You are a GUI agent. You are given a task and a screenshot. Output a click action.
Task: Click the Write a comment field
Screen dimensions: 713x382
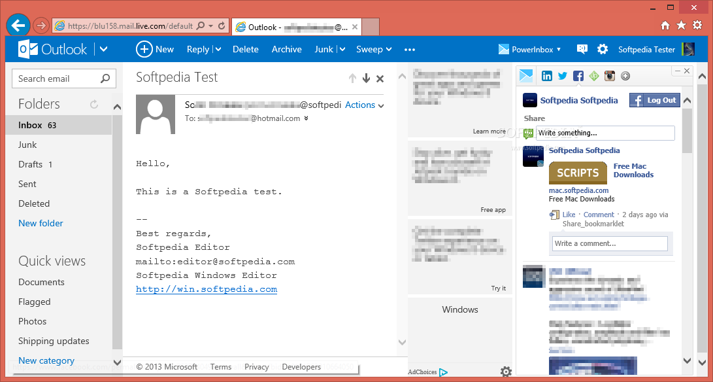click(x=609, y=243)
